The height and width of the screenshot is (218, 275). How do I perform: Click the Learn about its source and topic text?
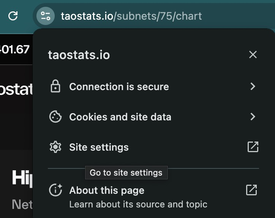tap(138, 204)
